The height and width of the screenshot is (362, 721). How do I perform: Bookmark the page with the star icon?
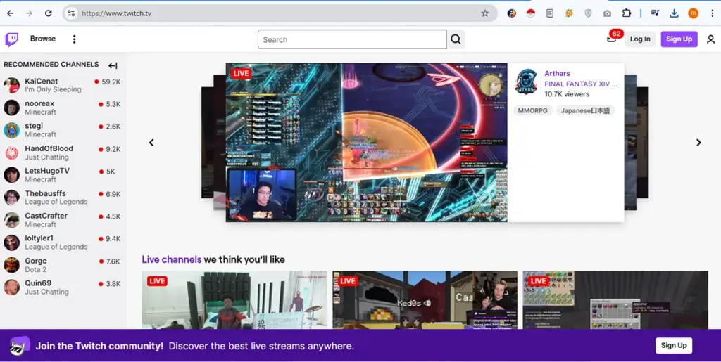484,13
